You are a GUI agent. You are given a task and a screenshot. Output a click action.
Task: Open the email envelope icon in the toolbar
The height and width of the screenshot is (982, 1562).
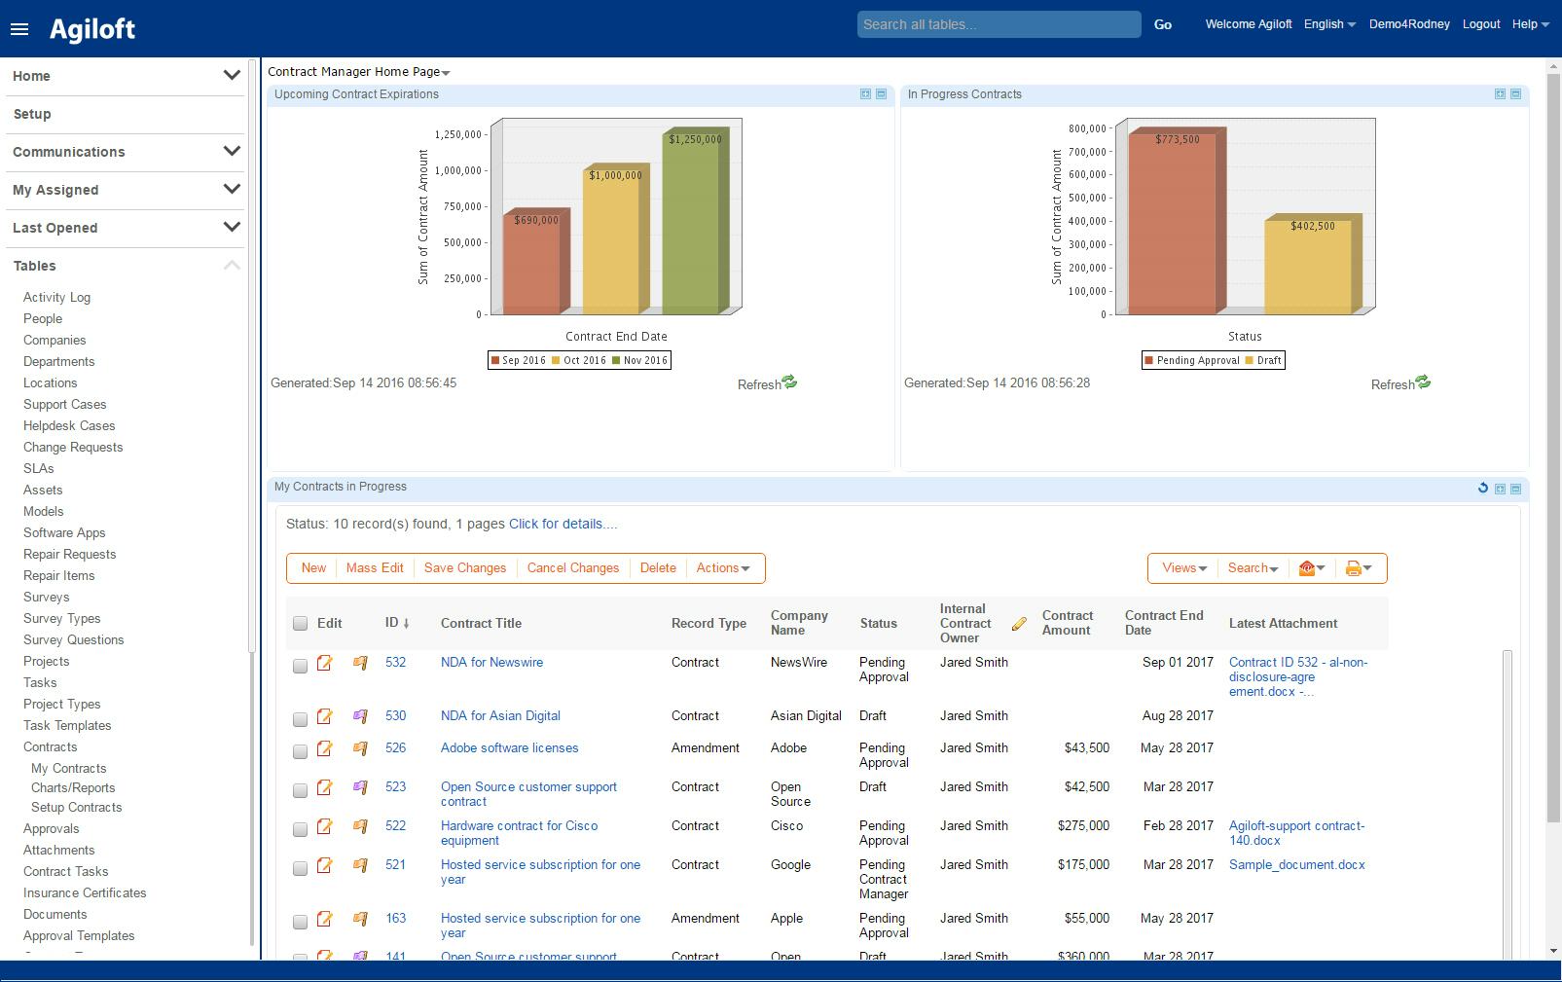click(1308, 568)
